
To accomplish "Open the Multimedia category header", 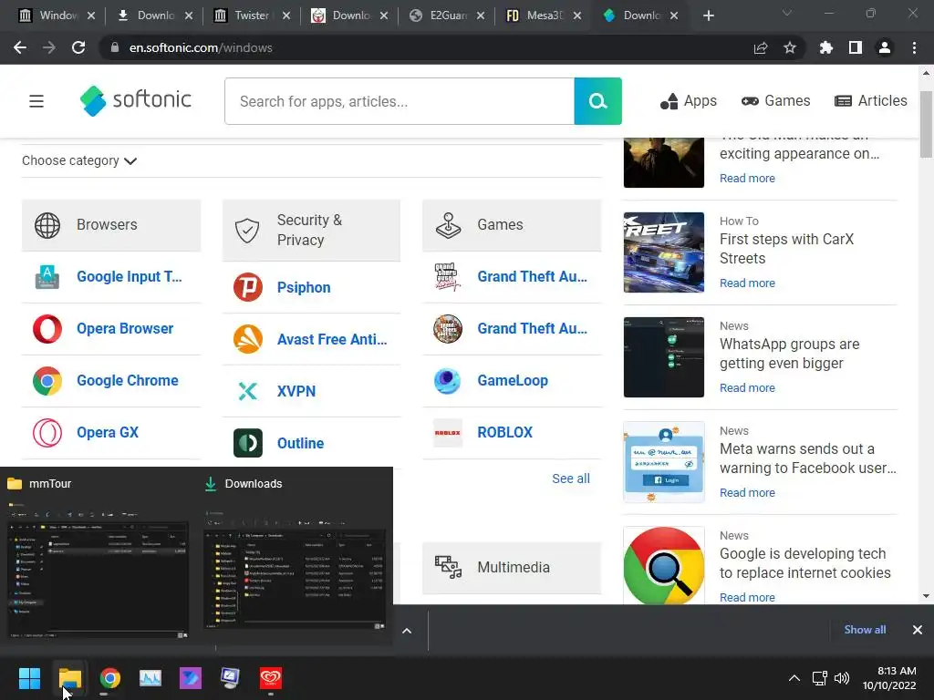I will (512, 567).
